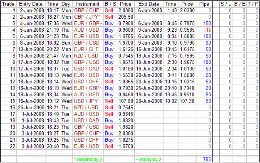Click entry time 18:43 in trade 18

53,120
